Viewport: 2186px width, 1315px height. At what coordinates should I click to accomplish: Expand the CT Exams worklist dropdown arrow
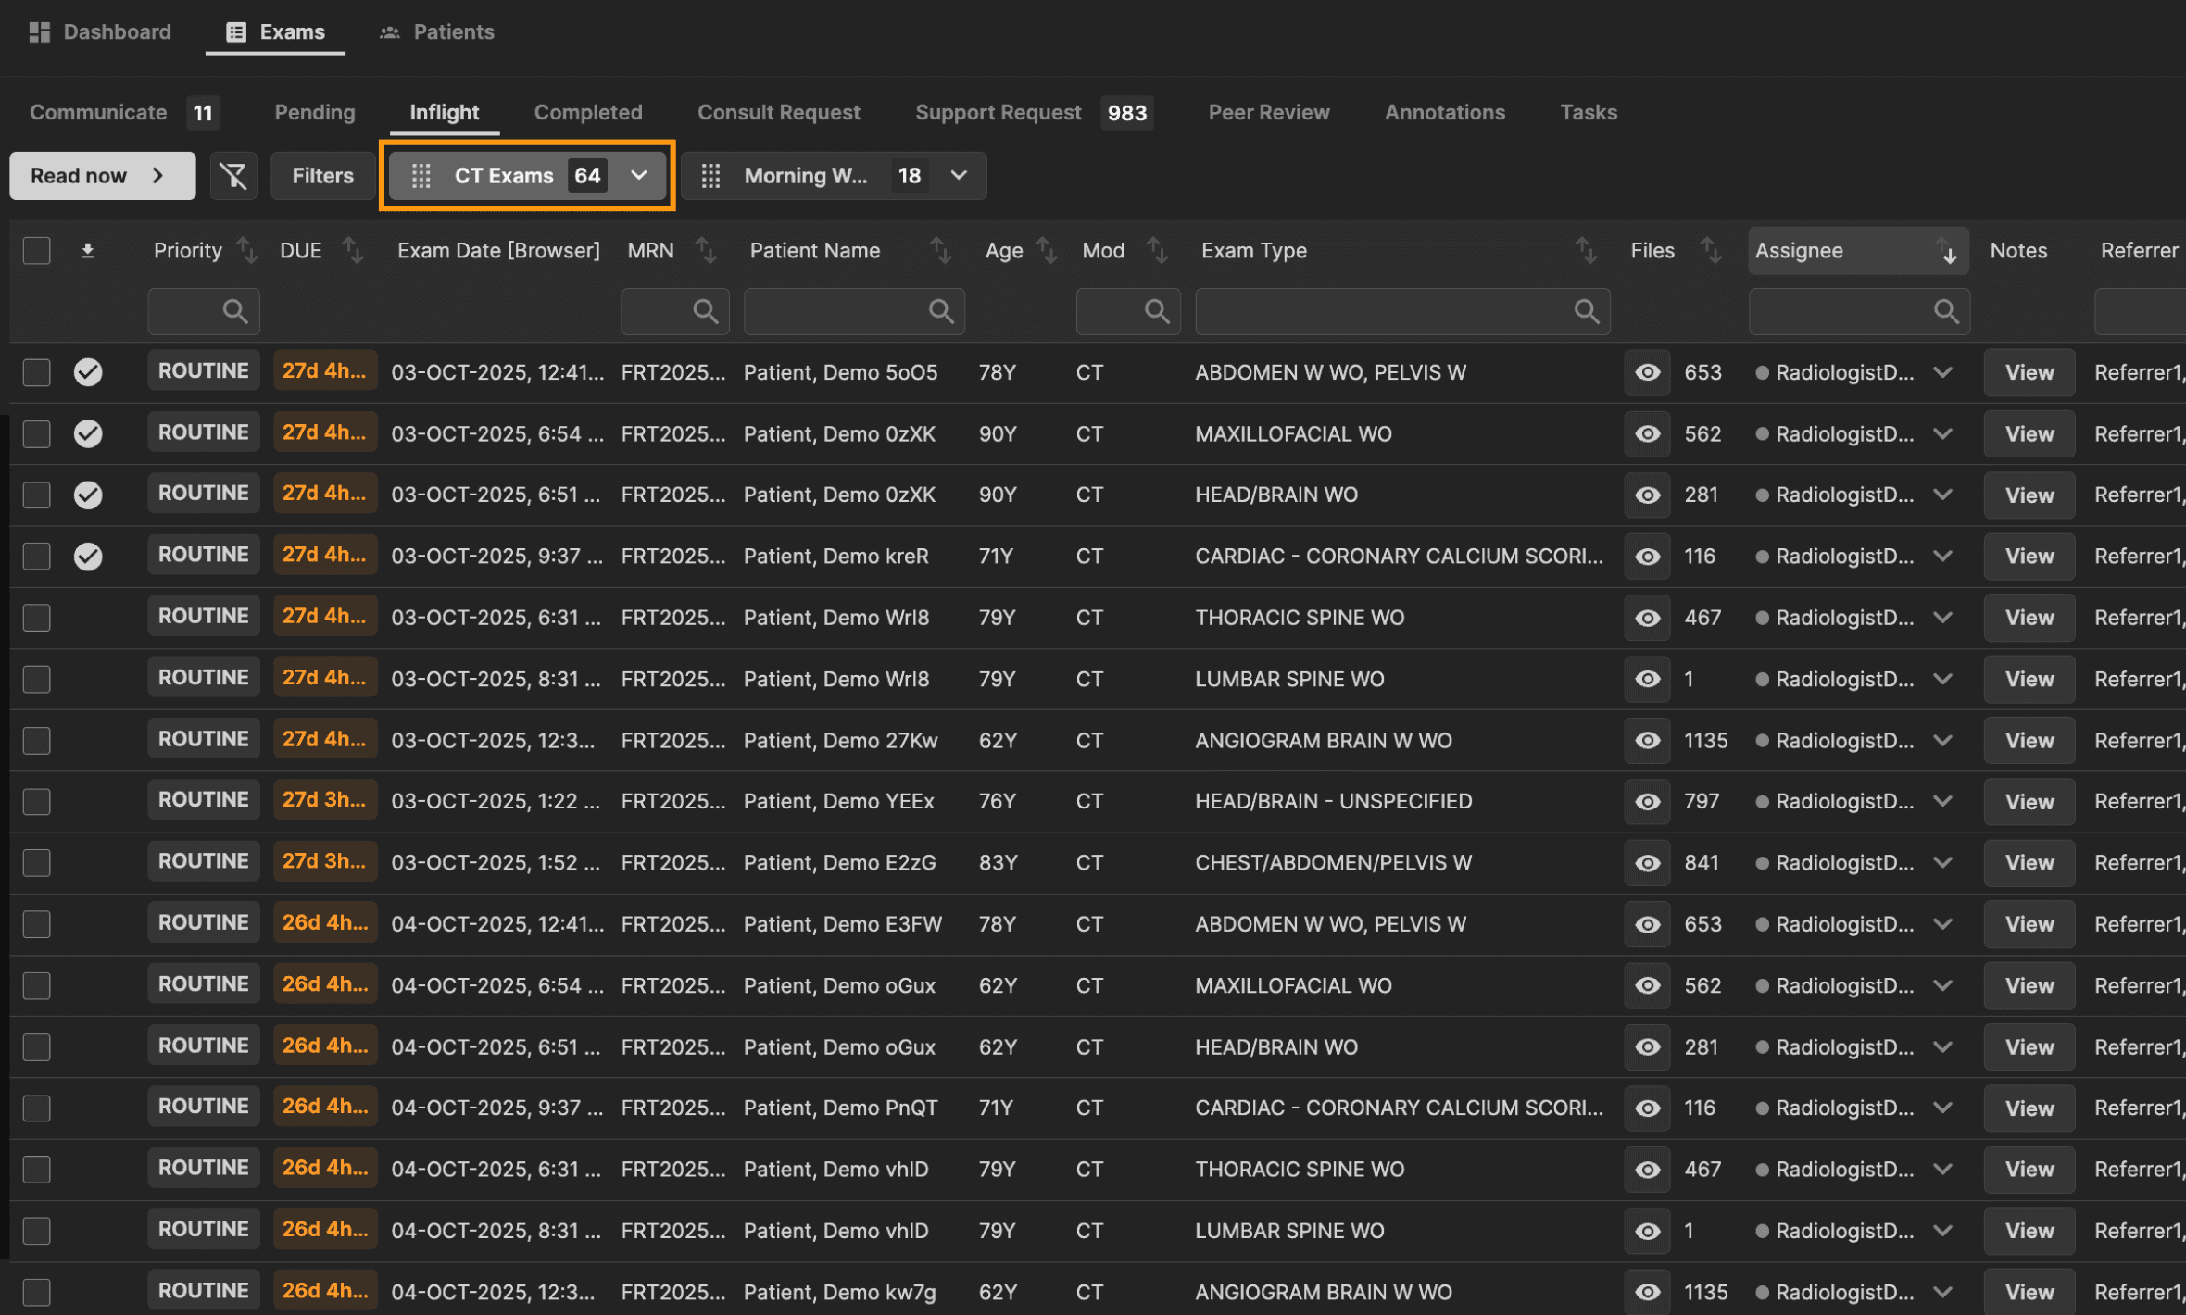[x=638, y=175]
